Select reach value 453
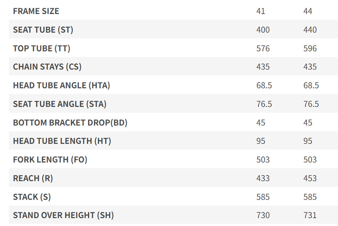338x226 pixels. pyautogui.click(x=310, y=178)
